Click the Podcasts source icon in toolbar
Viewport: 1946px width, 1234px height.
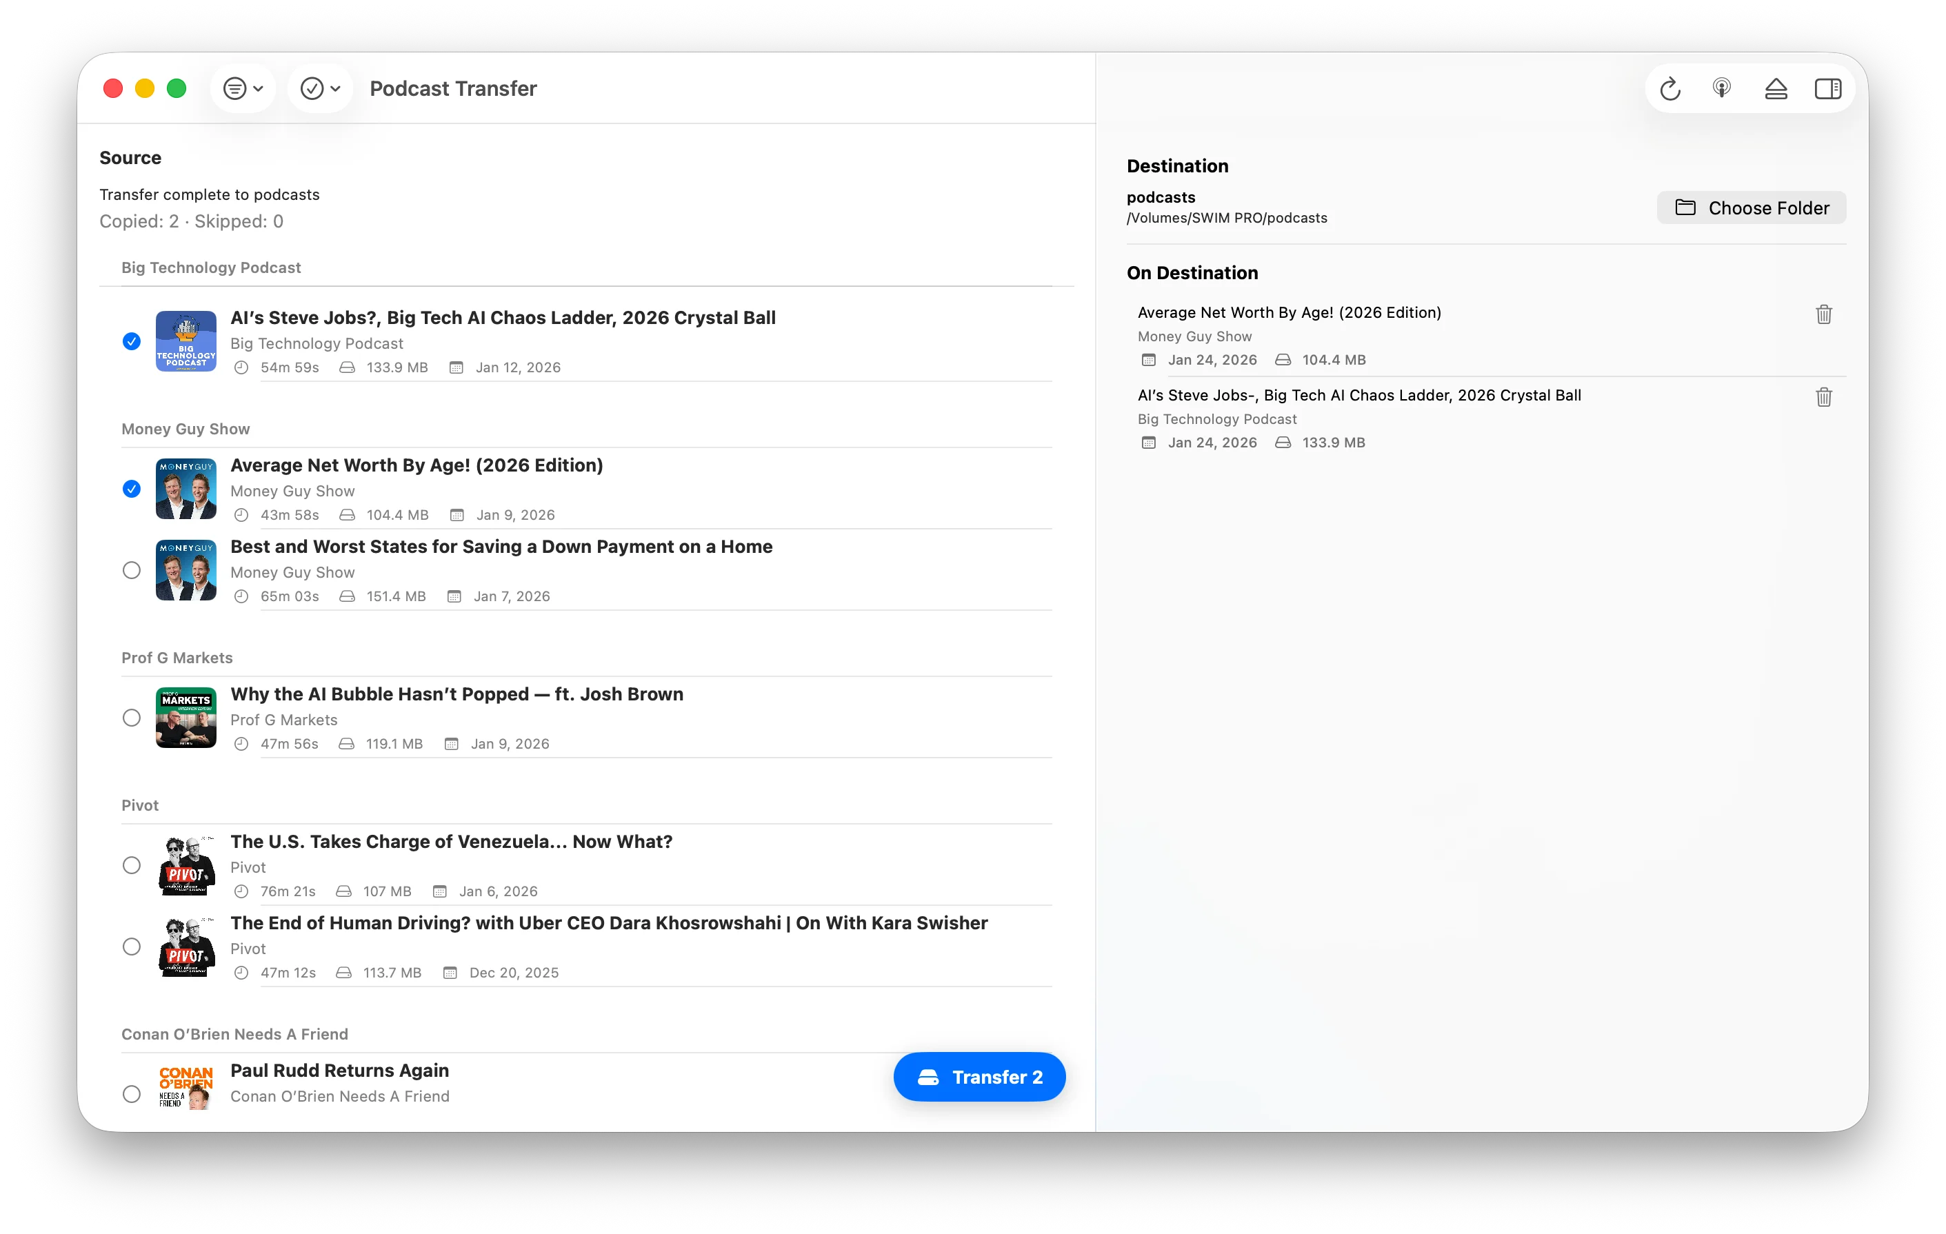pyautogui.click(x=1723, y=89)
